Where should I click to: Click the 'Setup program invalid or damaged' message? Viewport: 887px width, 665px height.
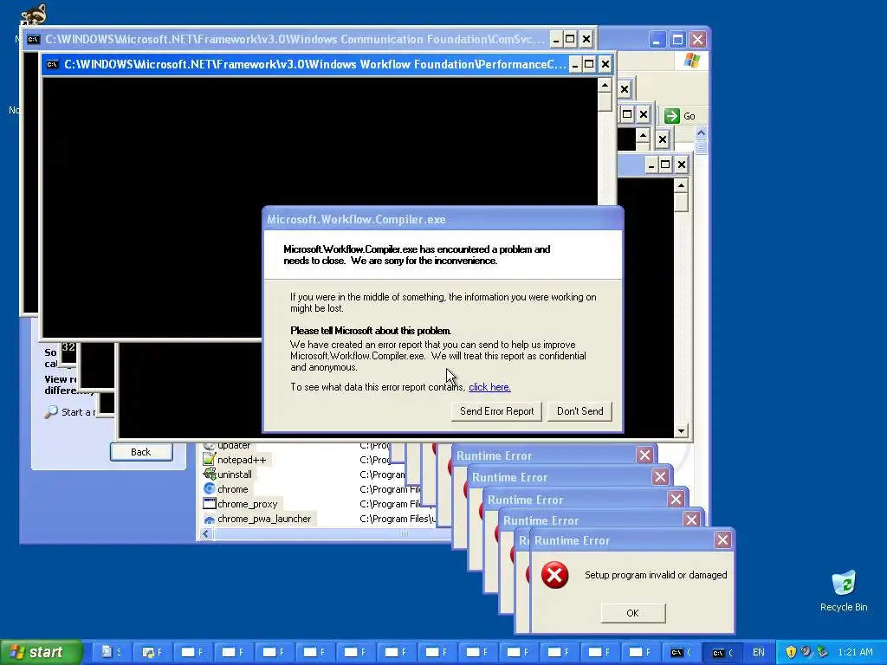tap(656, 575)
